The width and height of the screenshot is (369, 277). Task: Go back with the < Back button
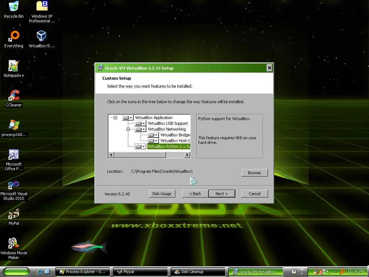pyautogui.click(x=195, y=194)
